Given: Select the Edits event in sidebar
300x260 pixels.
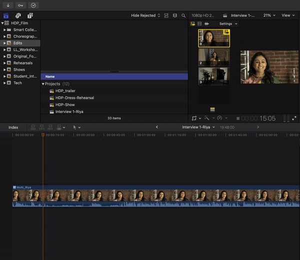Looking at the screenshot, I should 17,43.
